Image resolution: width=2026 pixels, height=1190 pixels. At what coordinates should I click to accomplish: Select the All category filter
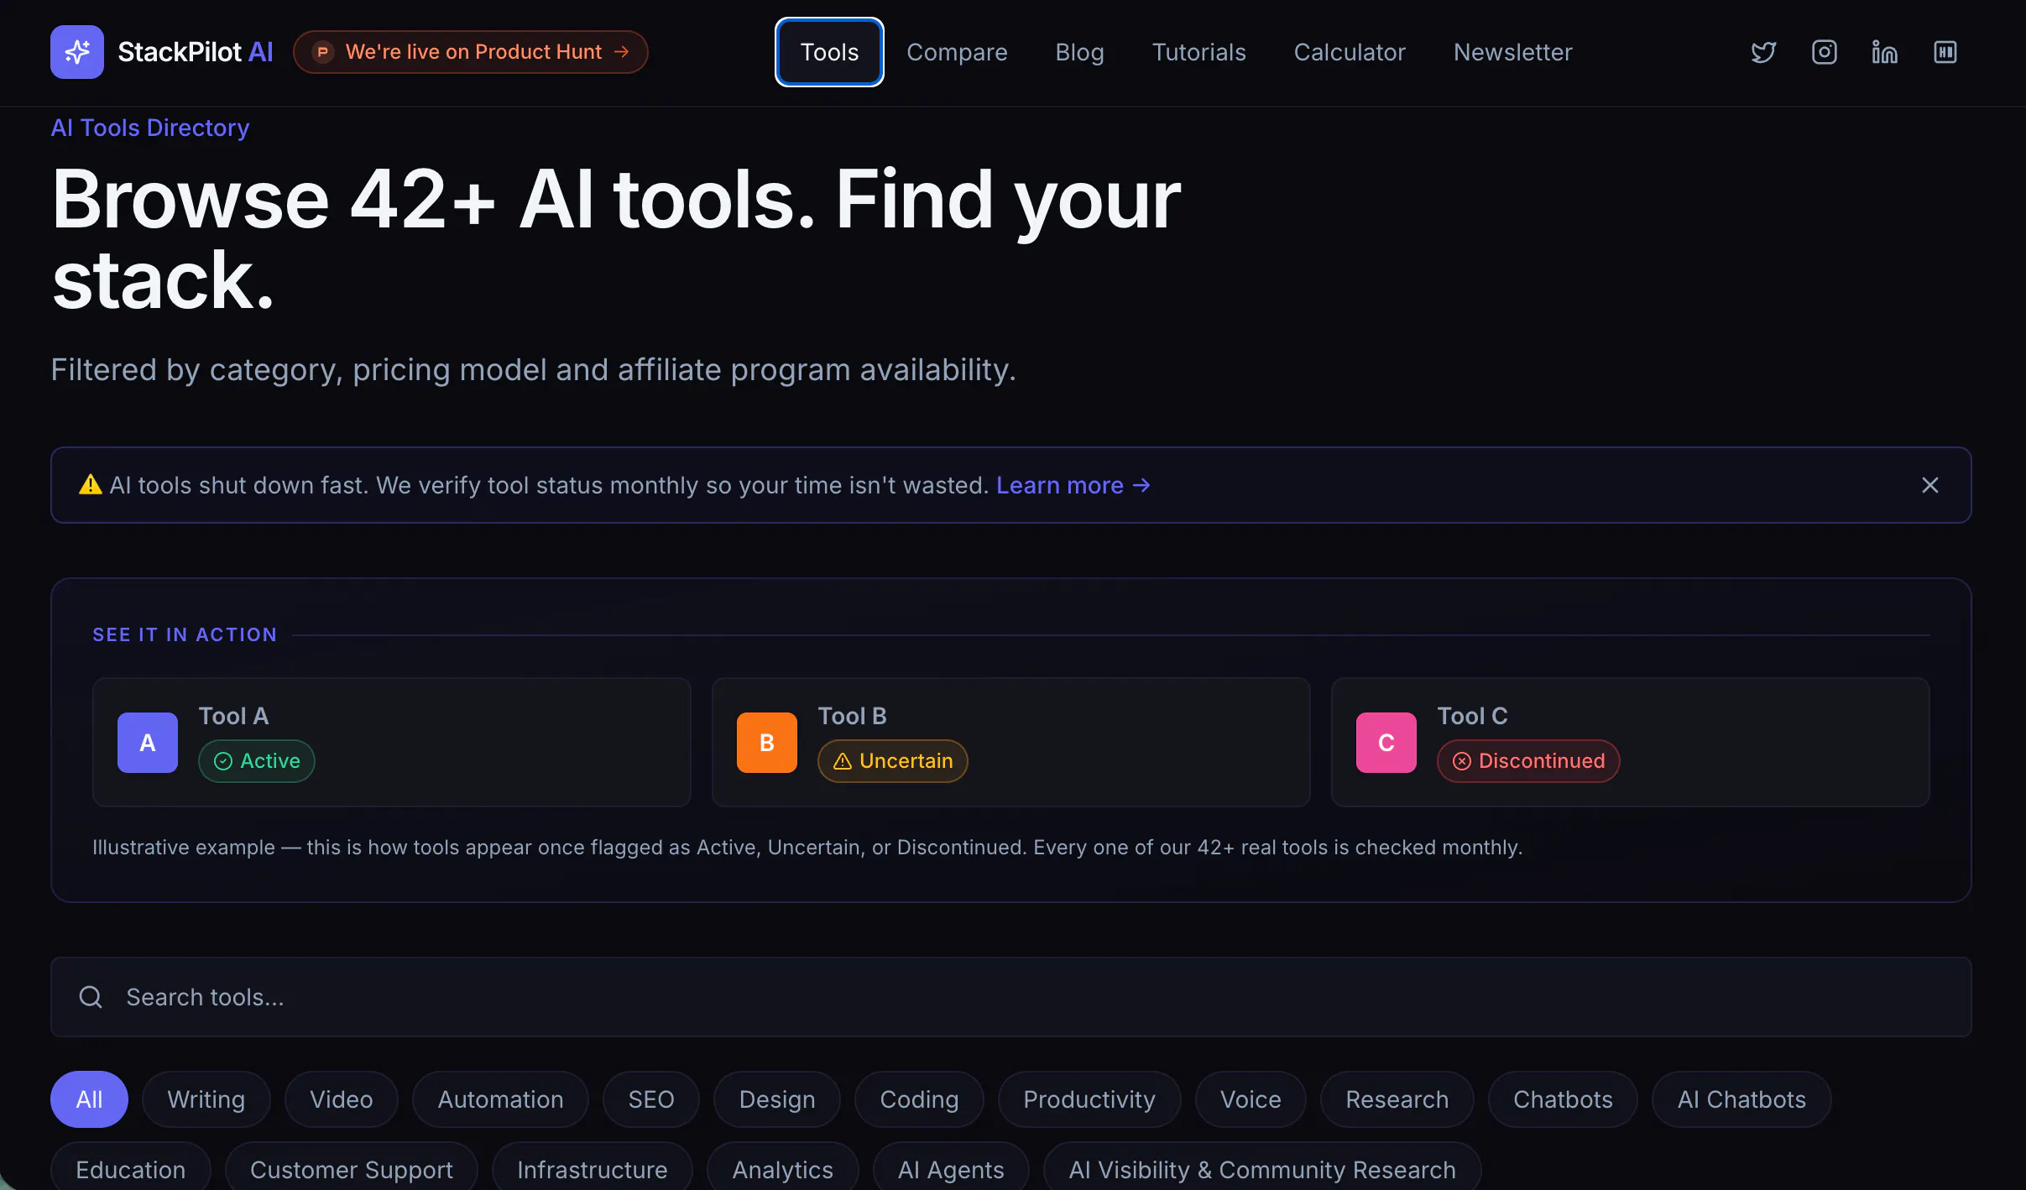(89, 1099)
